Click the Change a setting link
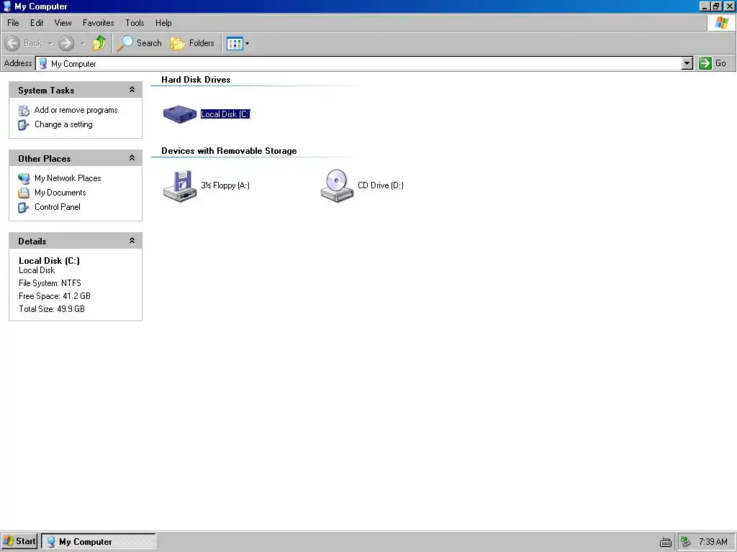Image resolution: width=737 pixels, height=552 pixels. click(x=63, y=124)
